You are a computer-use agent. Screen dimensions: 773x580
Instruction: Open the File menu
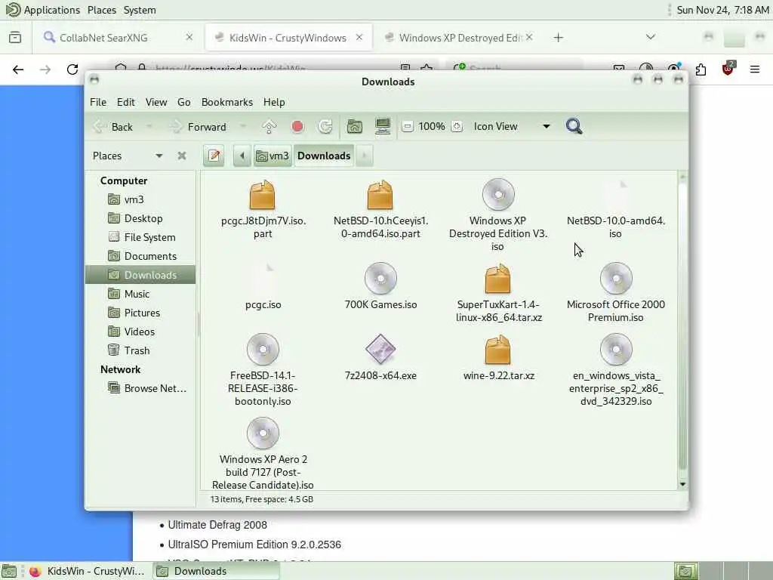(98, 102)
